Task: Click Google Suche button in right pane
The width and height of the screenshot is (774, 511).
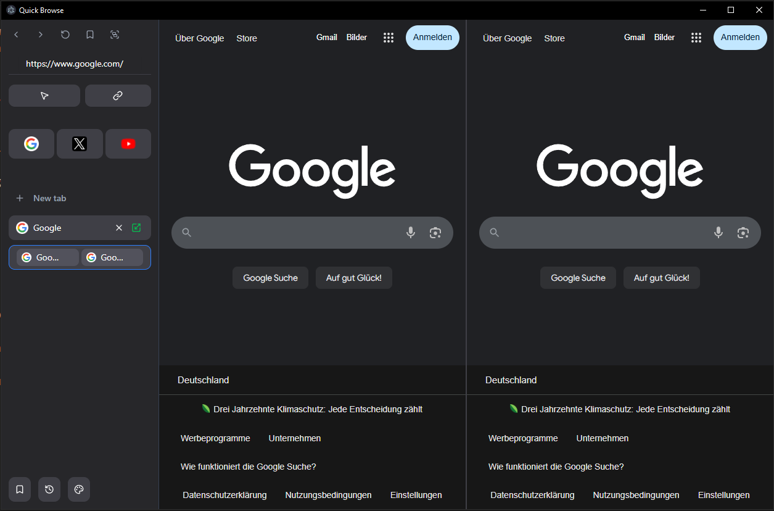Action: click(578, 278)
